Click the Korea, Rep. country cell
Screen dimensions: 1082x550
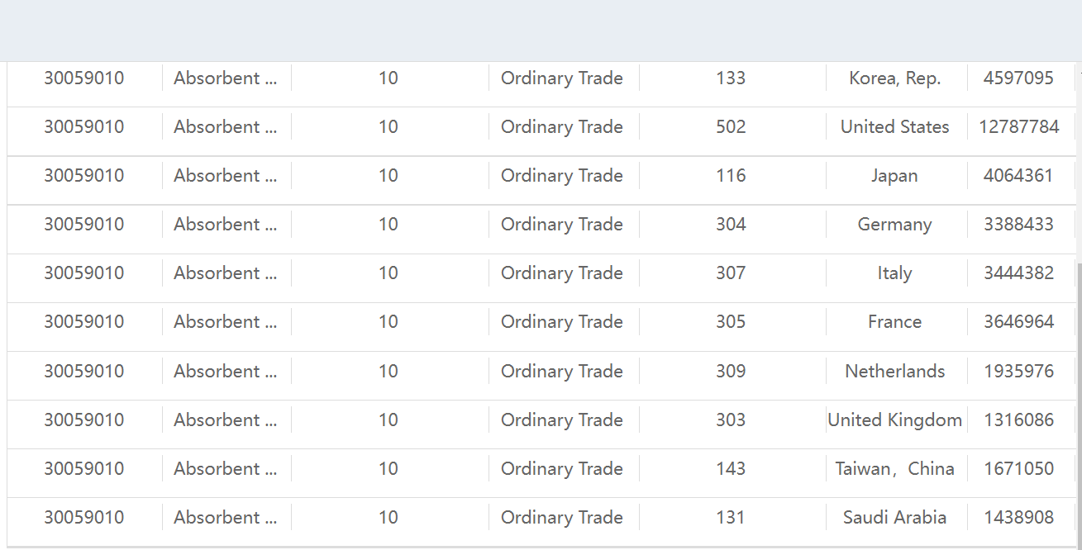click(894, 78)
